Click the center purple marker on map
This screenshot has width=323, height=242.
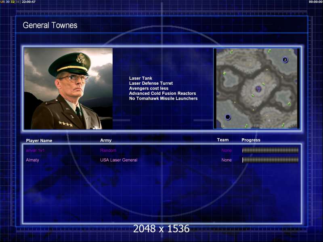pyautogui.click(x=258, y=89)
